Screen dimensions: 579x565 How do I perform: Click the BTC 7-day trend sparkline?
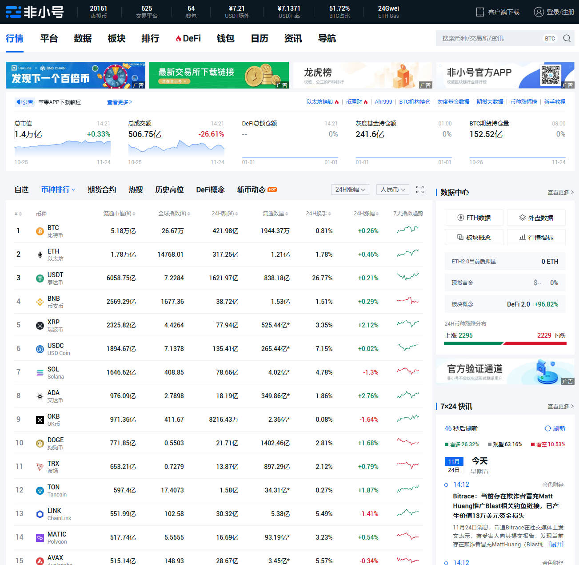point(408,230)
